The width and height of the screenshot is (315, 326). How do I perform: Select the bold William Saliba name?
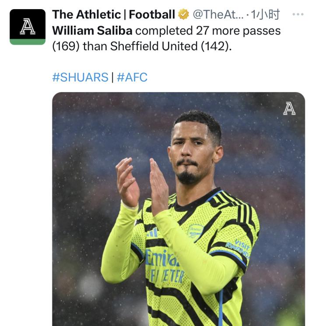coord(92,31)
